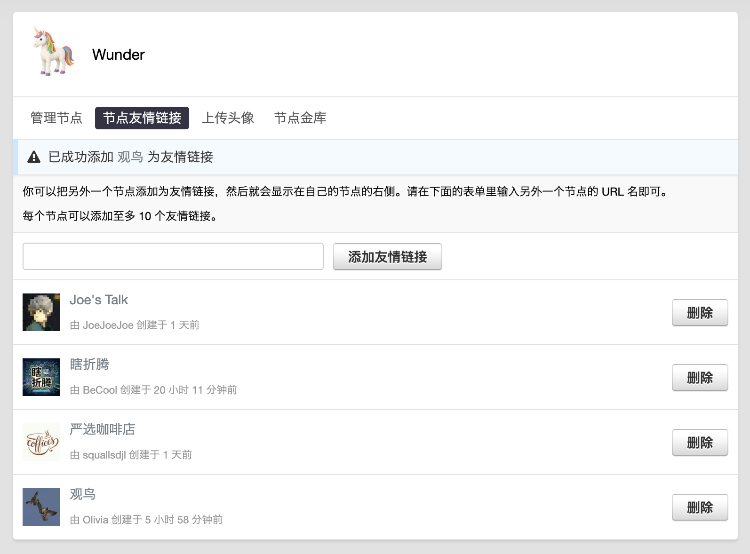Screen dimensions: 750x554
Task: Open the 严选咖啡店 title link
Action: click(x=103, y=429)
